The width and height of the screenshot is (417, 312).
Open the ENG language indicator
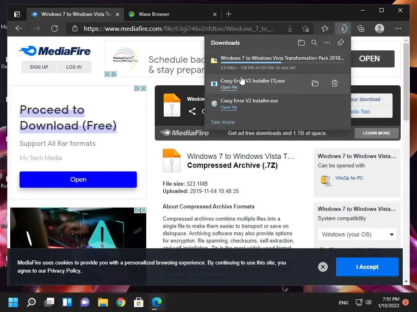click(343, 302)
